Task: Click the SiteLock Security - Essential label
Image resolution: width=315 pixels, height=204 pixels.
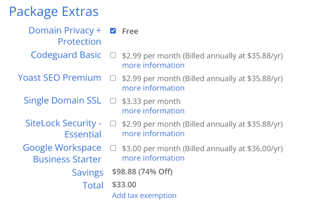Action: coord(63,129)
